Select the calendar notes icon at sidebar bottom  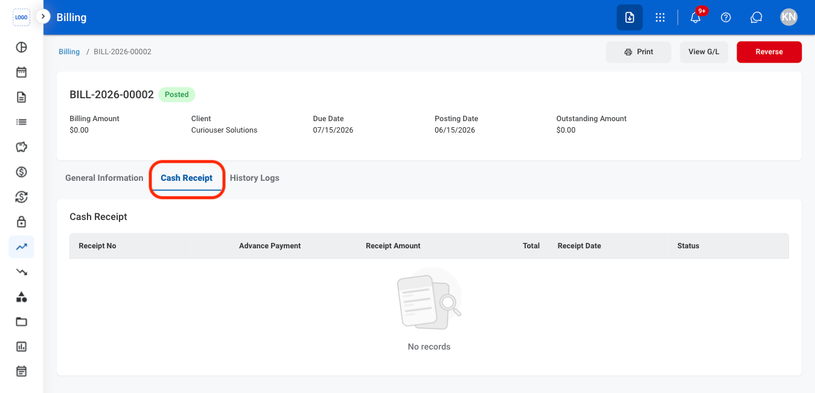[x=21, y=371]
